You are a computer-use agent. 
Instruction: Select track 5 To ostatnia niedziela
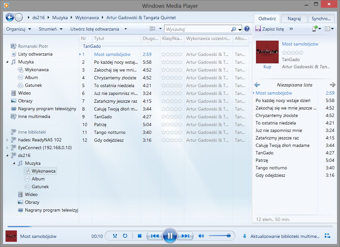click(164, 85)
